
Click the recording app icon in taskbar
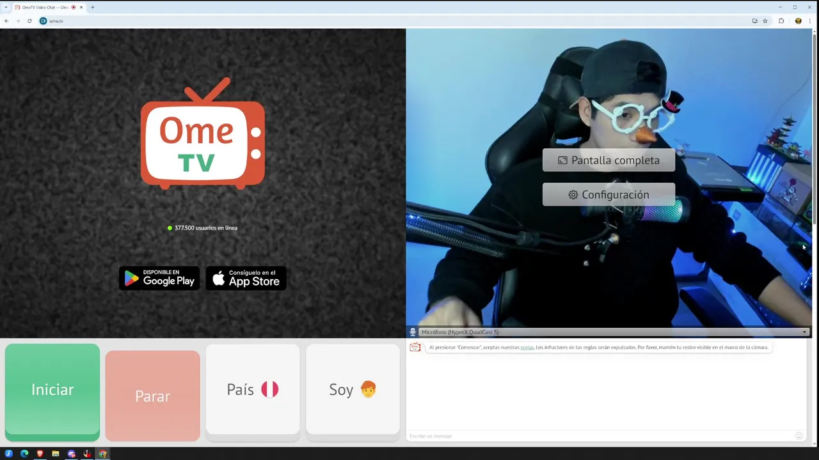87,454
